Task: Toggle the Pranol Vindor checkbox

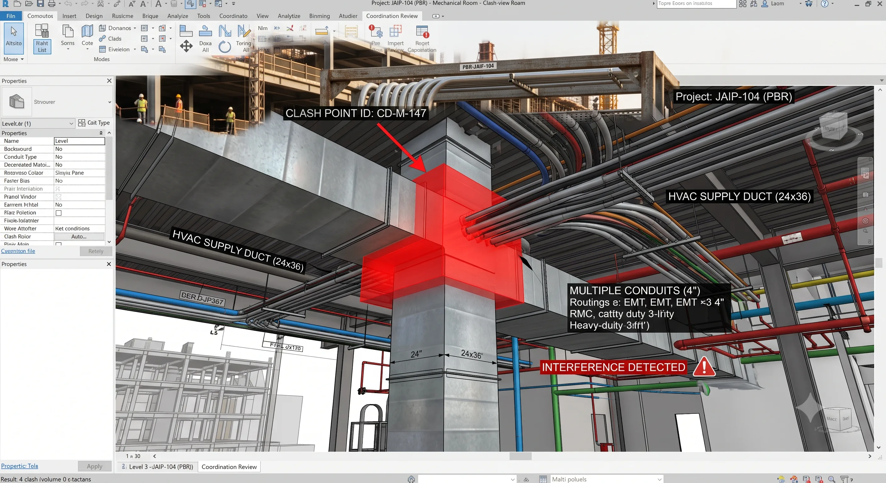Action: coord(59,197)
